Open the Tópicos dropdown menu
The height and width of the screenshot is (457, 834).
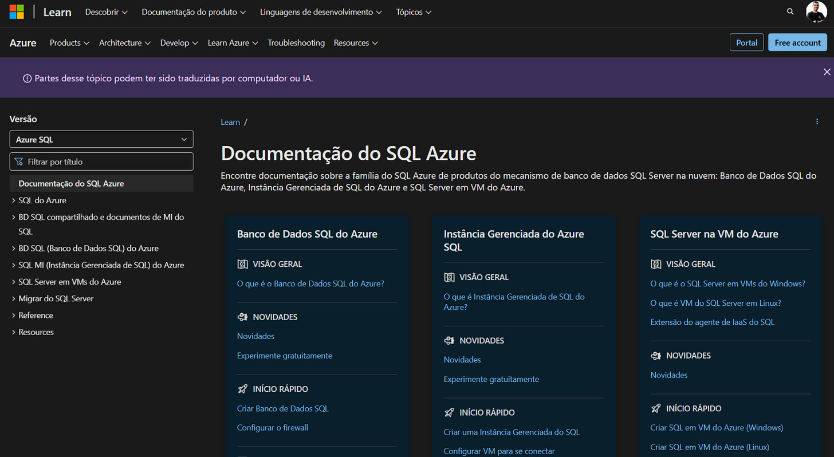(x=414, y=12)
